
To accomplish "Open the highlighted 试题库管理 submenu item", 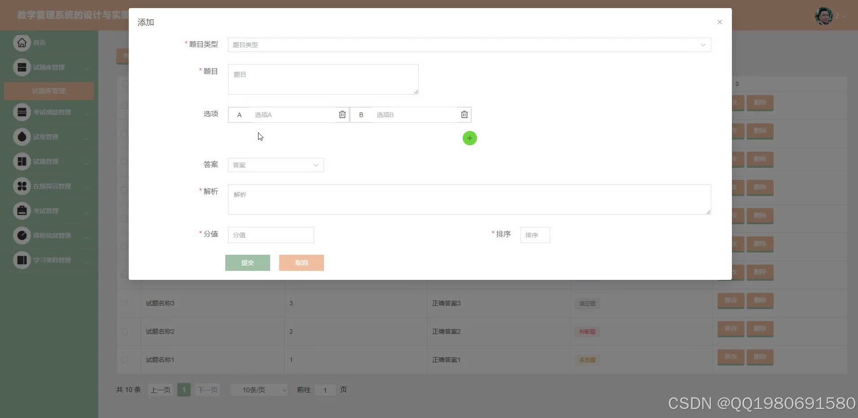I will 49,91.
